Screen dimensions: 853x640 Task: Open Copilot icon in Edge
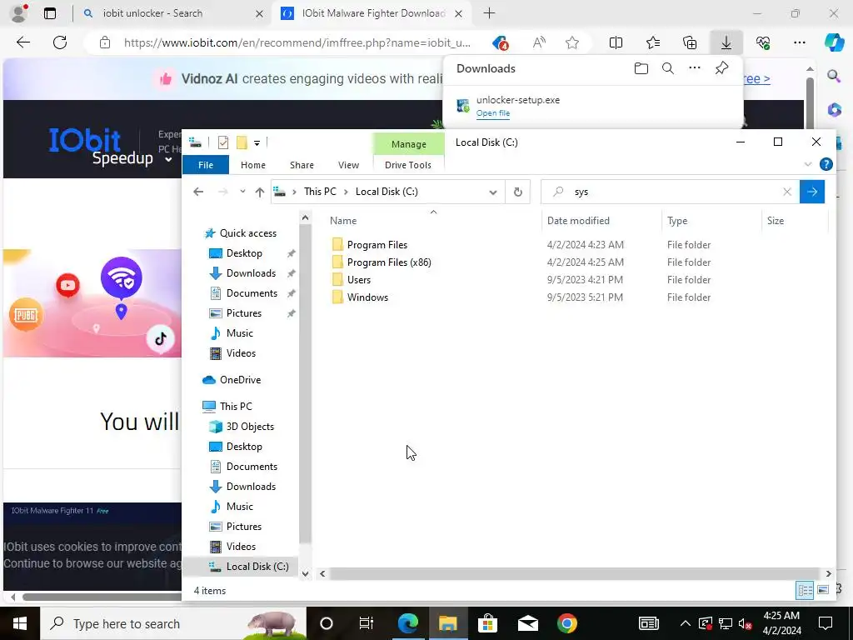(834, 42)
